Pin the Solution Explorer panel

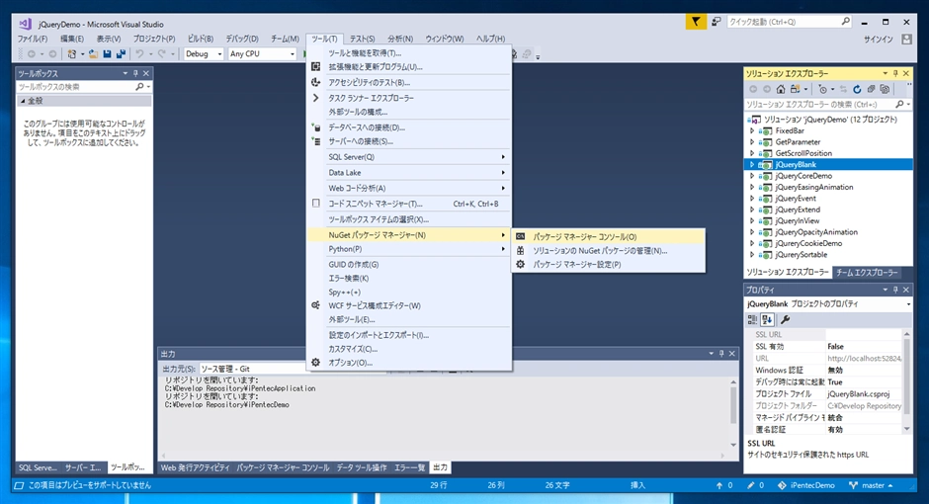point(895,73)
